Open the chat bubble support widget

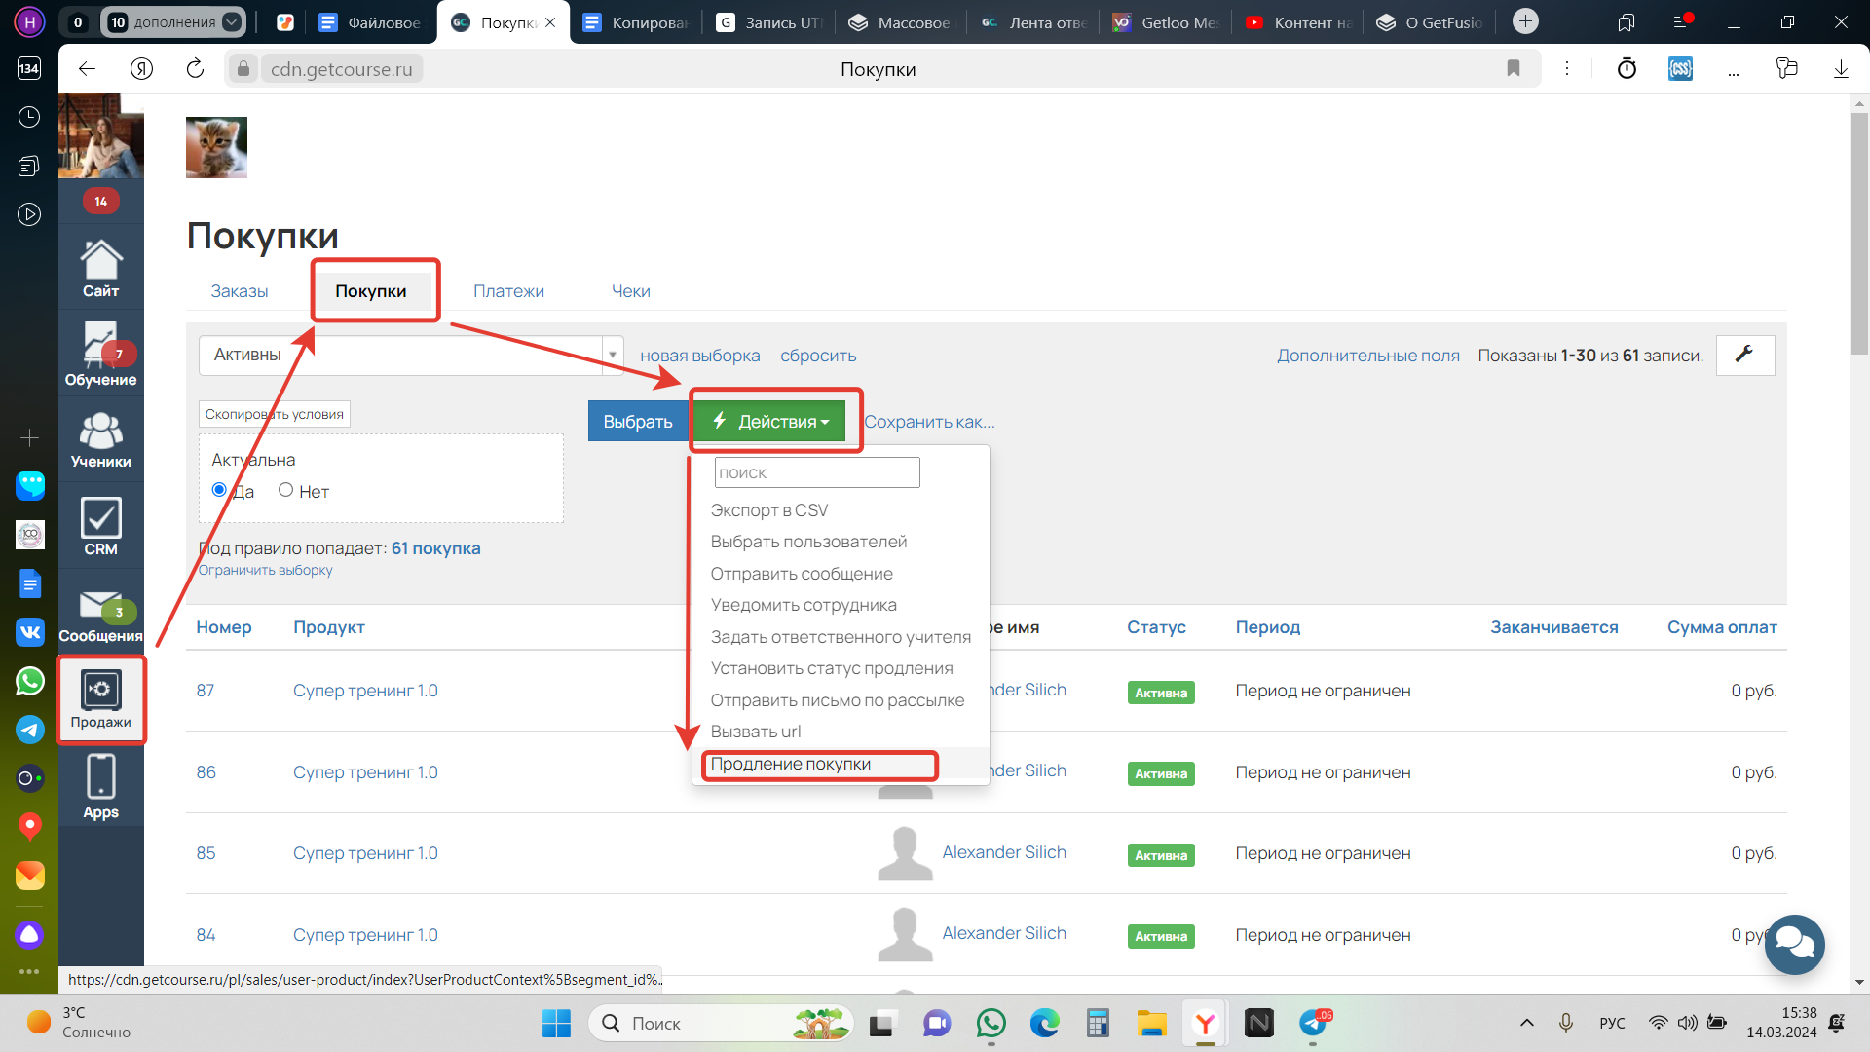click(x=1794, y=943)
